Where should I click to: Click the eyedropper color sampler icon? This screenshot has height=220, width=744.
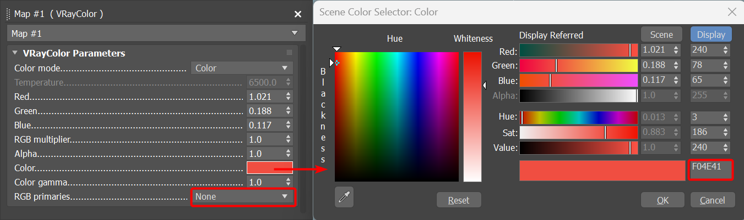tap(344, 197)
